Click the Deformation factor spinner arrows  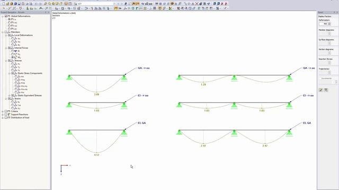pyautogui.click(x=329, y=24)
